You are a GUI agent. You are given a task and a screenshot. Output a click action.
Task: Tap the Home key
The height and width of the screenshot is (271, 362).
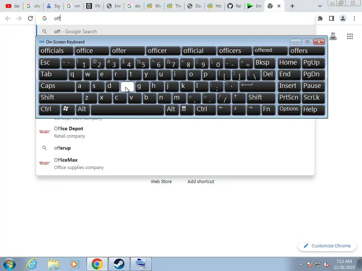click(289, 64)
